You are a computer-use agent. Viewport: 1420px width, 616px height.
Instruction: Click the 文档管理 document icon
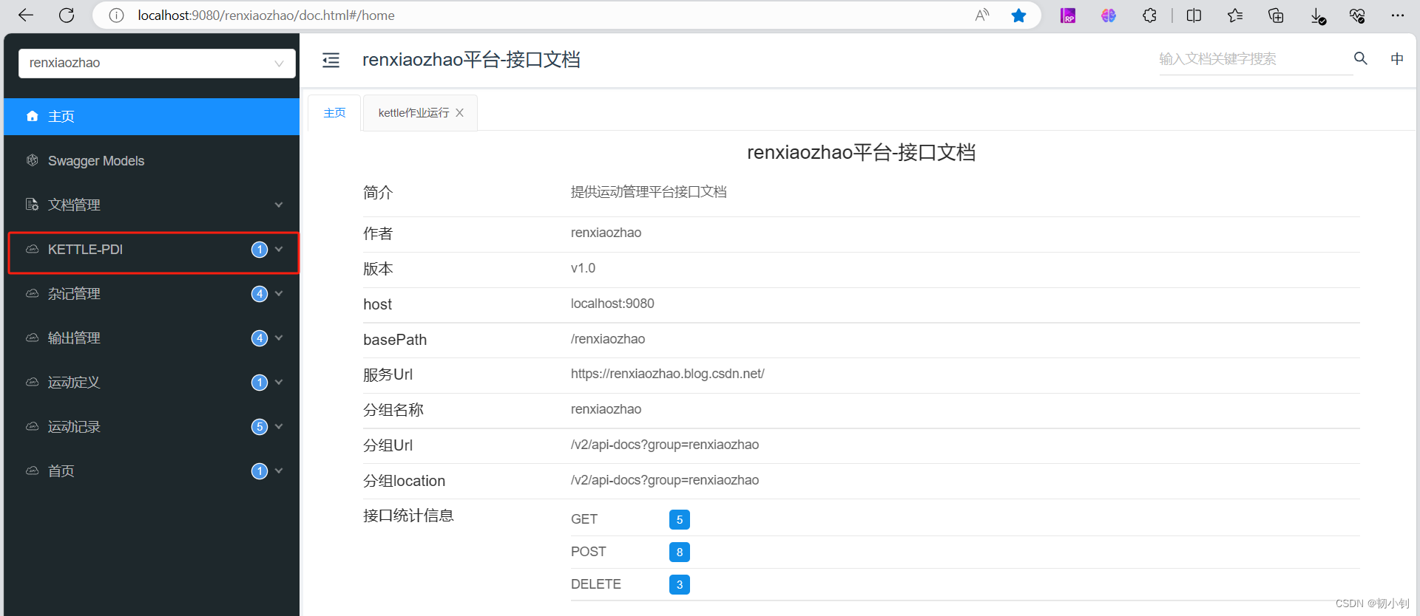[x=33, y=205]
